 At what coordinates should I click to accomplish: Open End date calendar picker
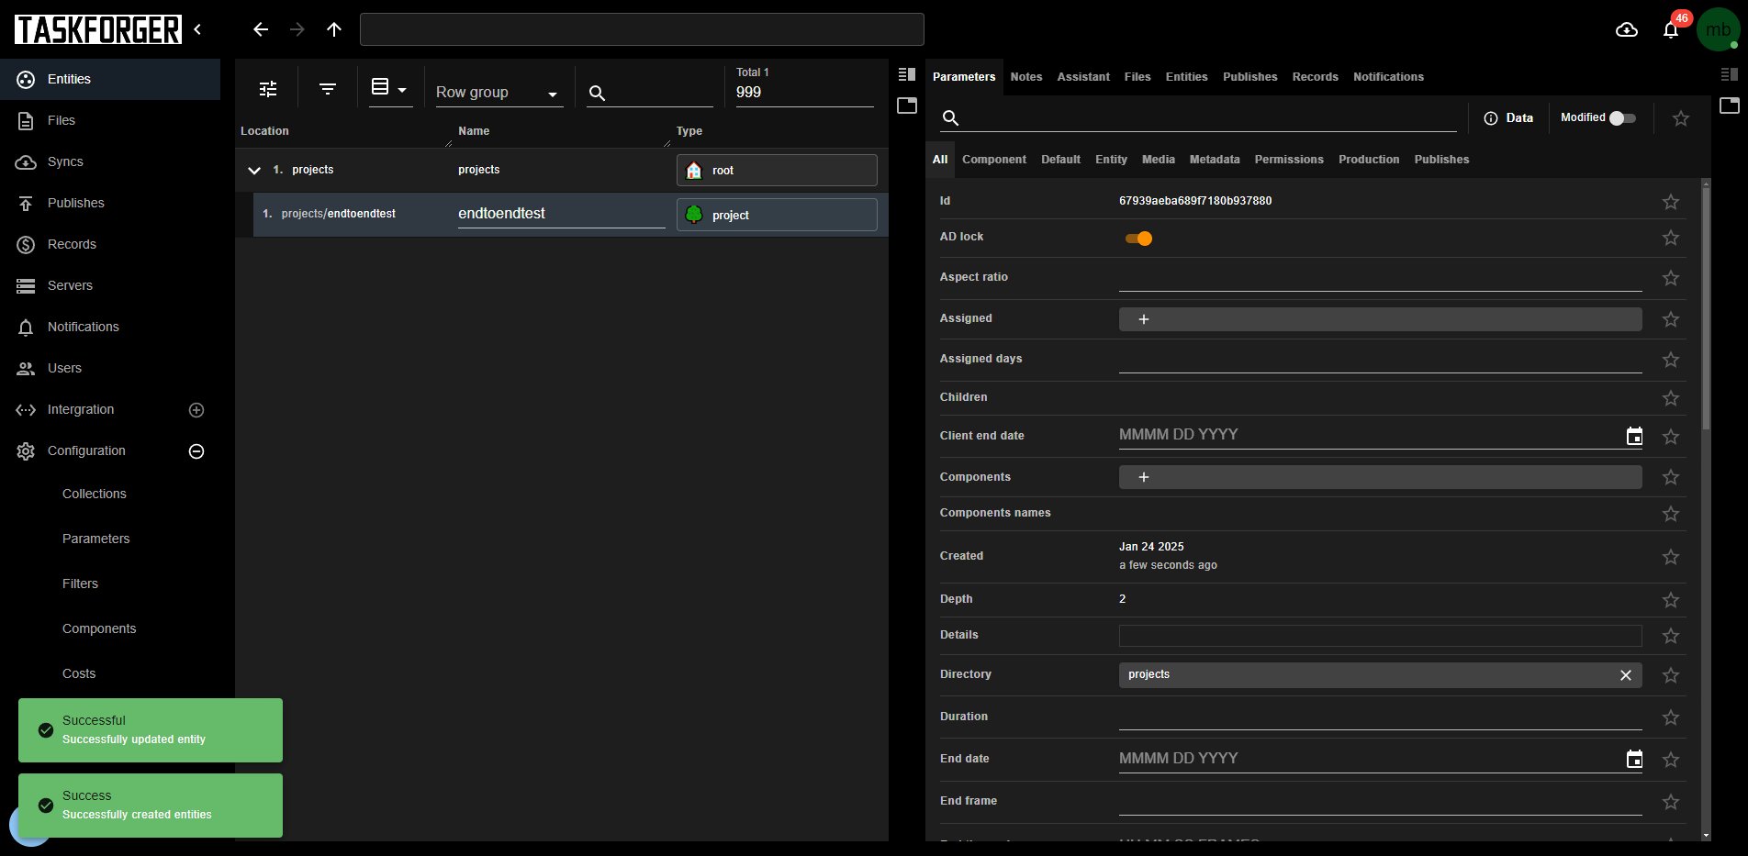coord(1634,760)
